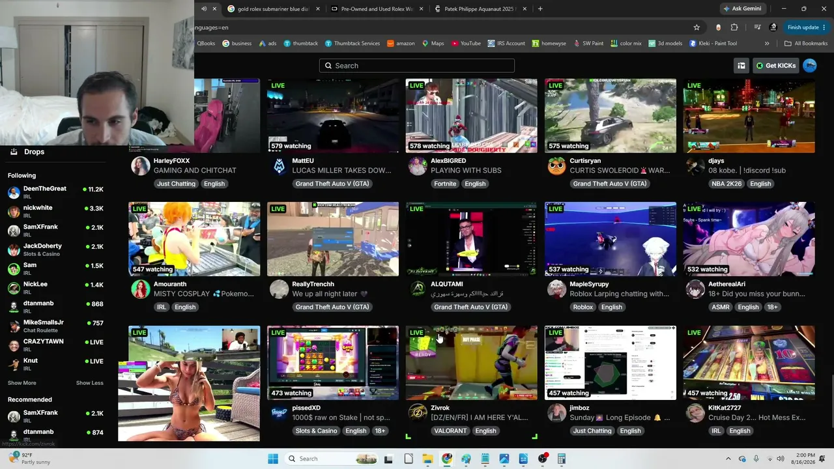The width and height of the screenshot is (834, 469).
Task: Open DeenTheGreat in Following list
Action: click(55, 192)
